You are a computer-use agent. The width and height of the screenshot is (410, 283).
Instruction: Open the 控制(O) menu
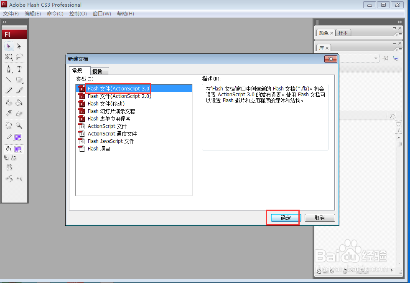(78, 14)
